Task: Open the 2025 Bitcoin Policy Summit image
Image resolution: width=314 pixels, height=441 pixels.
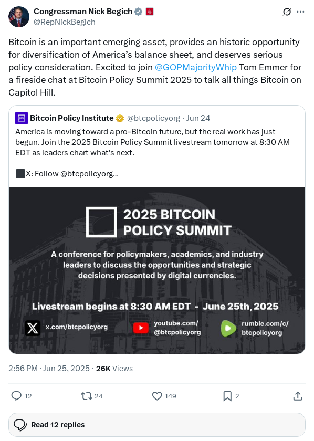Action: pyautogui.click(x=157, y=269)
